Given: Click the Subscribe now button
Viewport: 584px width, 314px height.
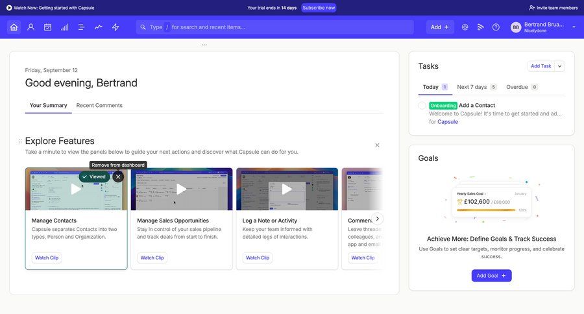Looking at the screenshot, I should pyautogui.click(x=319, y=8).
